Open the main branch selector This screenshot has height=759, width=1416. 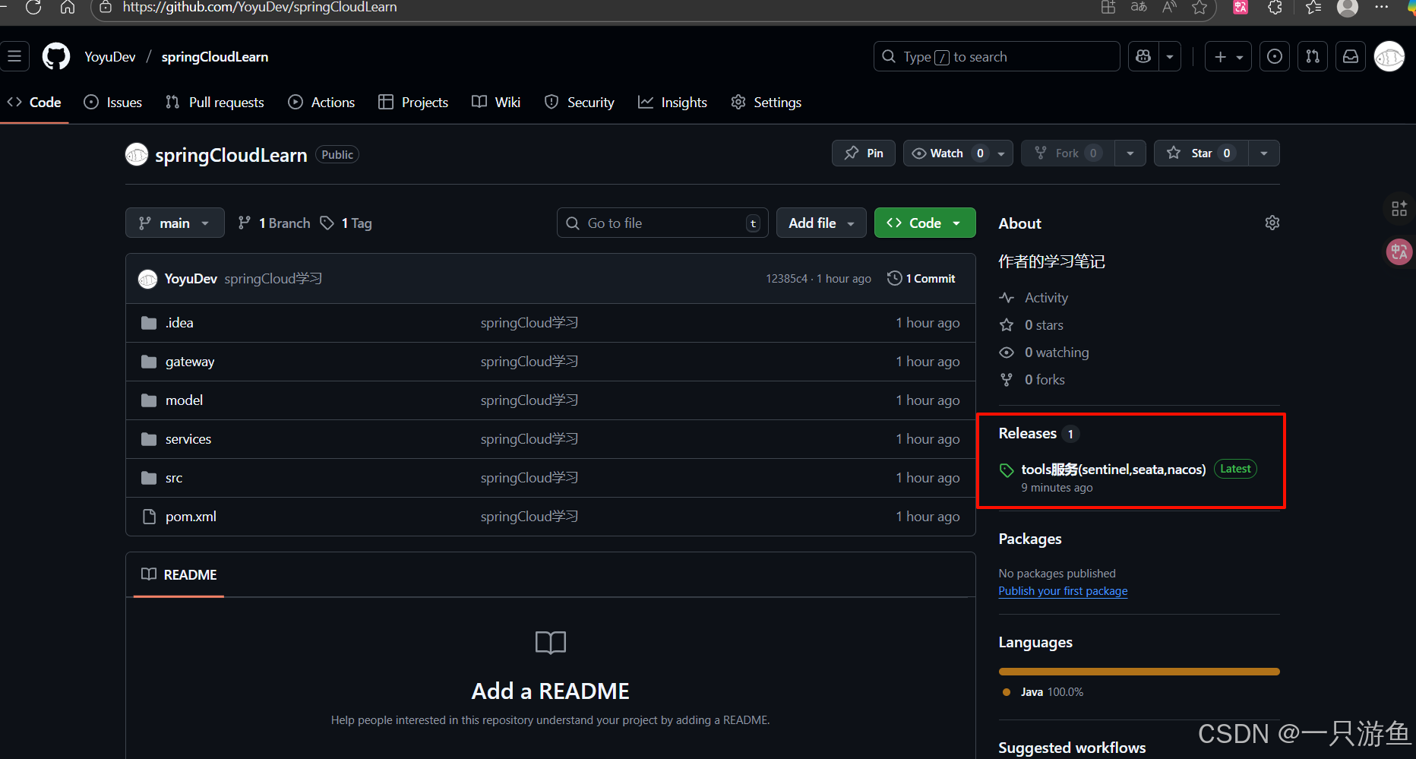175,223
